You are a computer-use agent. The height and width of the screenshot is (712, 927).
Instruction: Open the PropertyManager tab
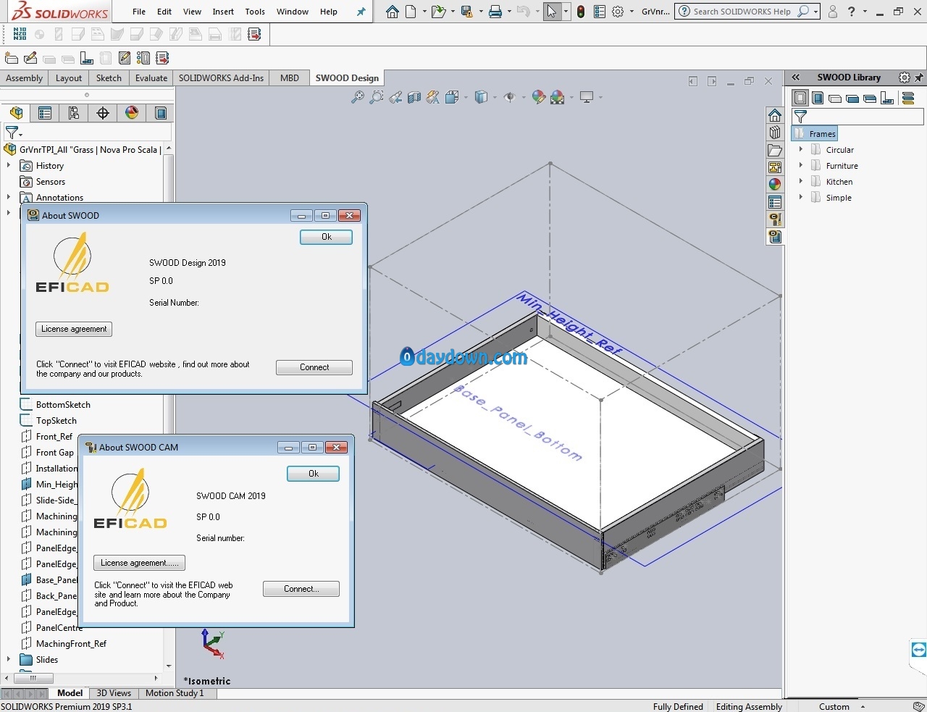click(45, 113)
